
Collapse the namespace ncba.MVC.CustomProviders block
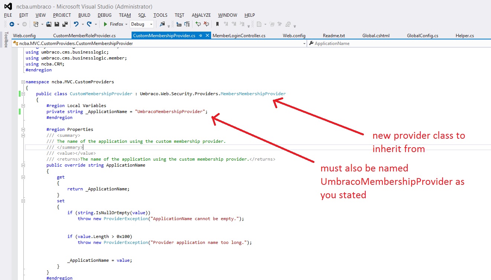pos(23,82)
